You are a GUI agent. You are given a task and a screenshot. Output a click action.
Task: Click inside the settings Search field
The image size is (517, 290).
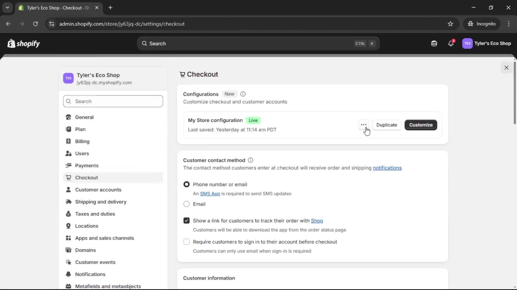(113, 101)
